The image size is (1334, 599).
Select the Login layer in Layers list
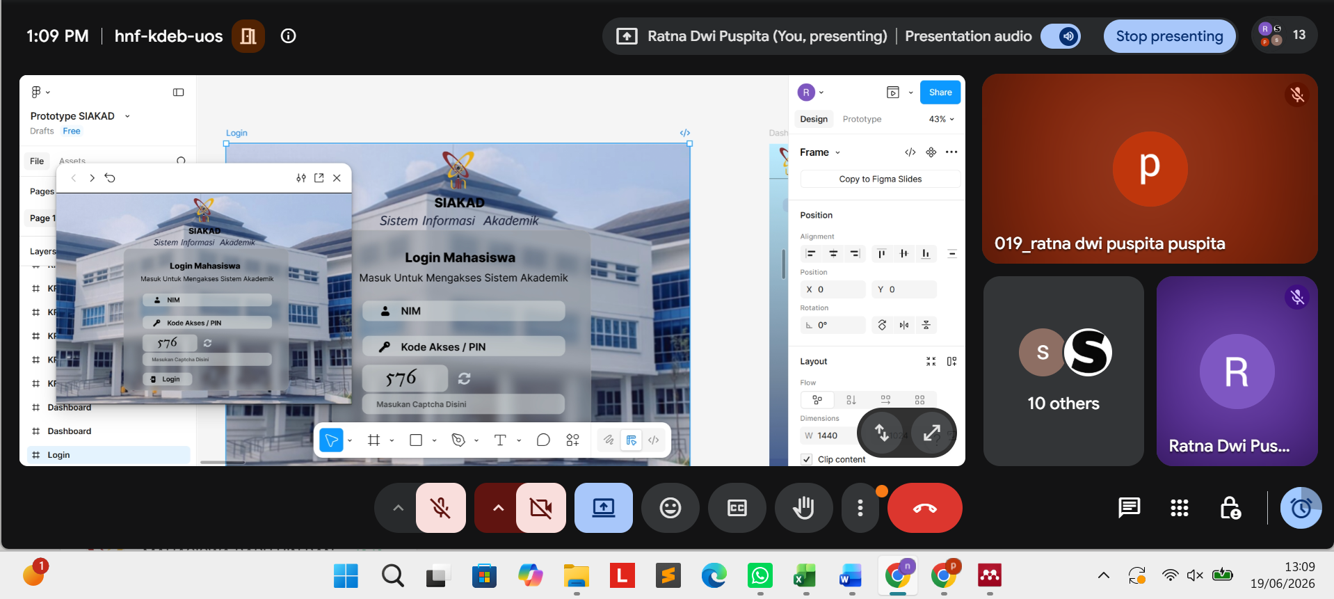(109, 455)
